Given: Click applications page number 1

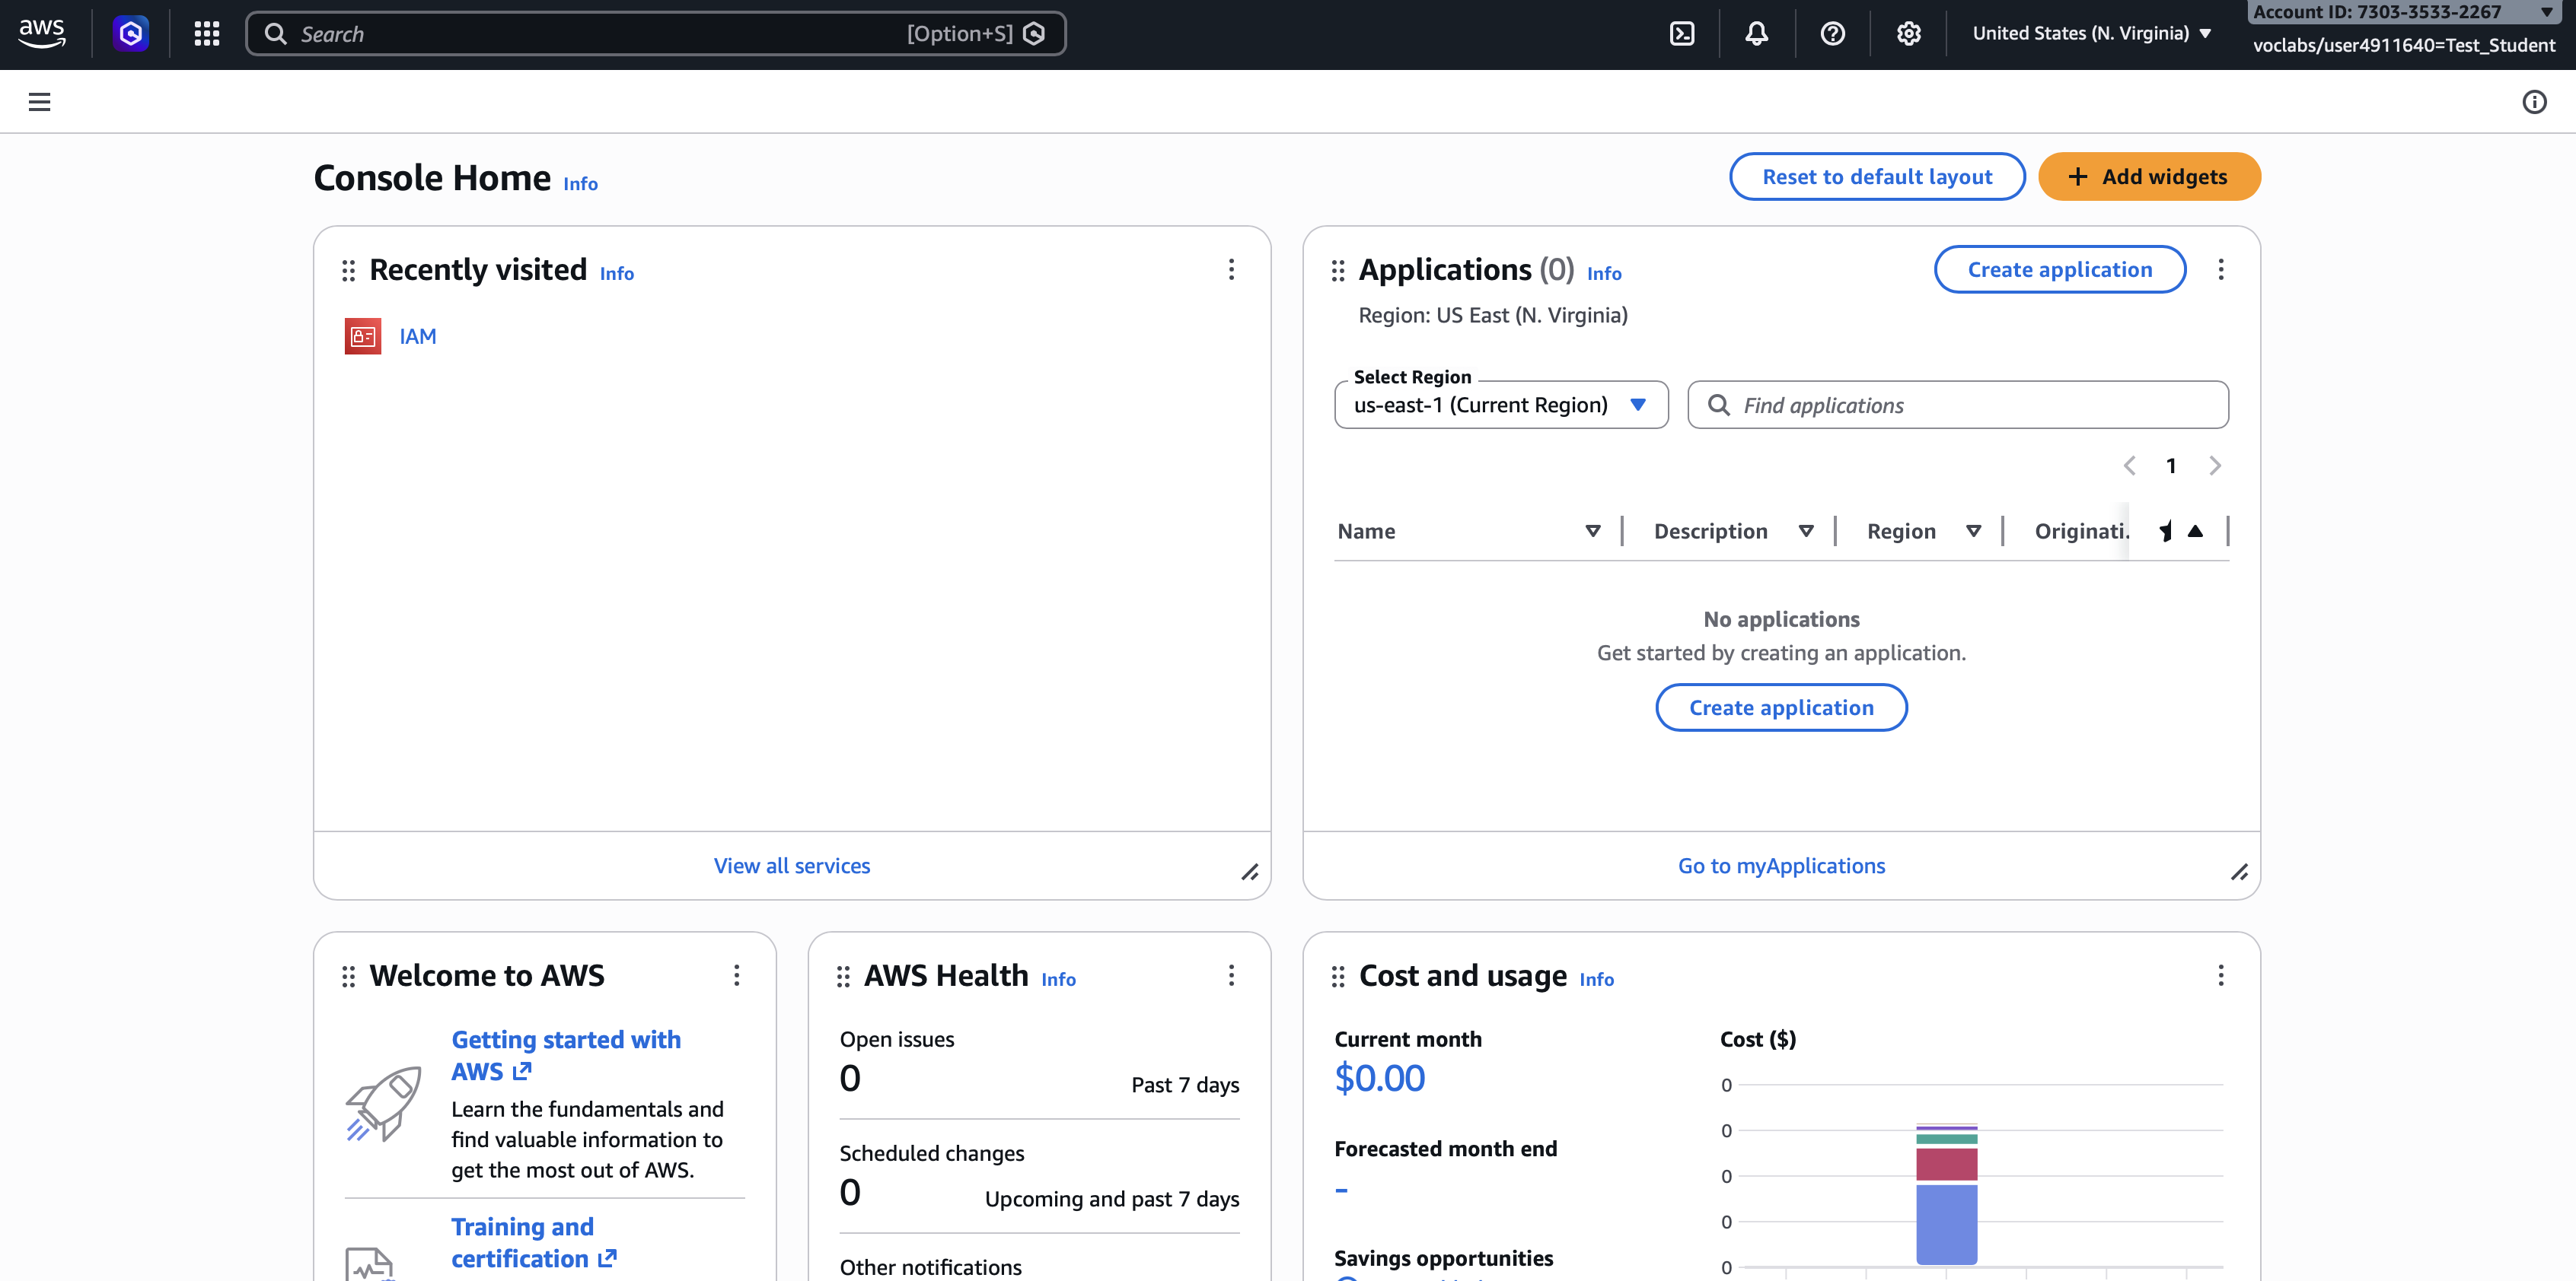Looking at the screenshot, I should pos(2171,466).
